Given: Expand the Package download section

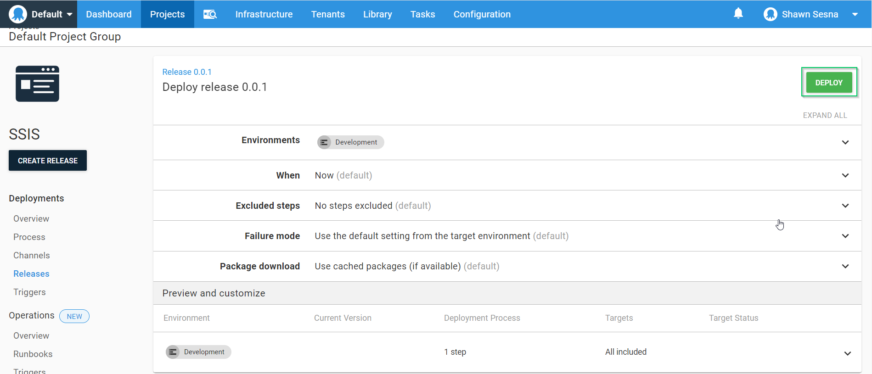Looking at the screenshot, I should tap(845, 266).
